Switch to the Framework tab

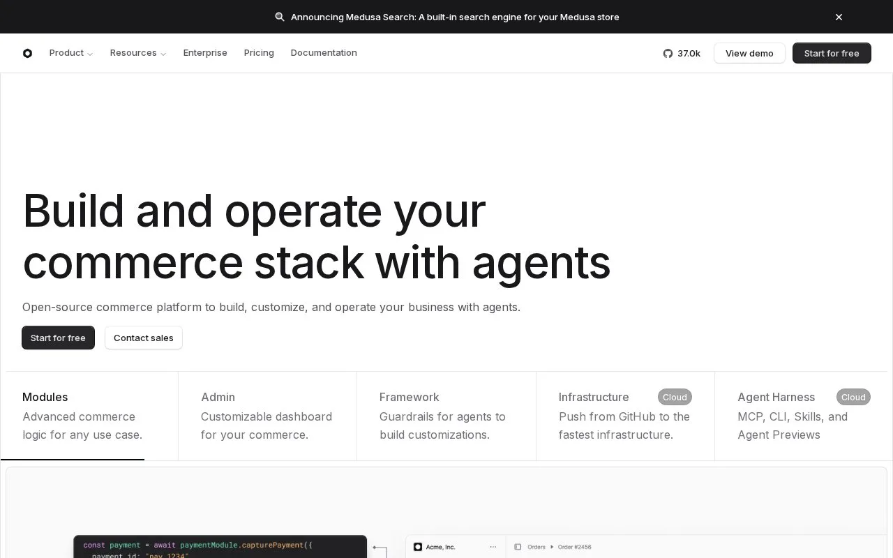[446, 416]
